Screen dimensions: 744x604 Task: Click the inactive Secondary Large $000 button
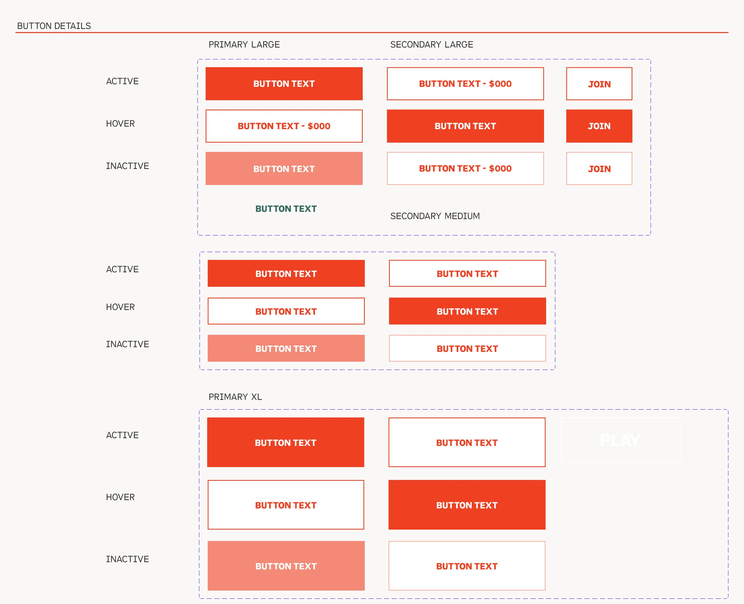(465, 168)
